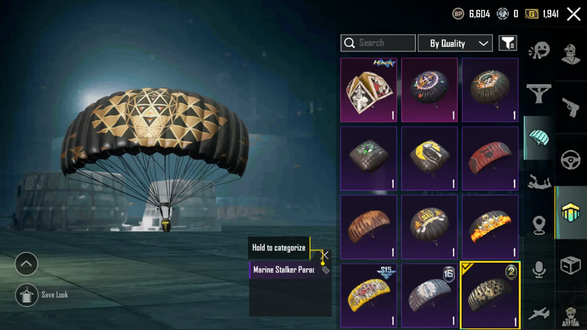
Task: Expand the round up-arrow panel button
Action: (26, 264)
